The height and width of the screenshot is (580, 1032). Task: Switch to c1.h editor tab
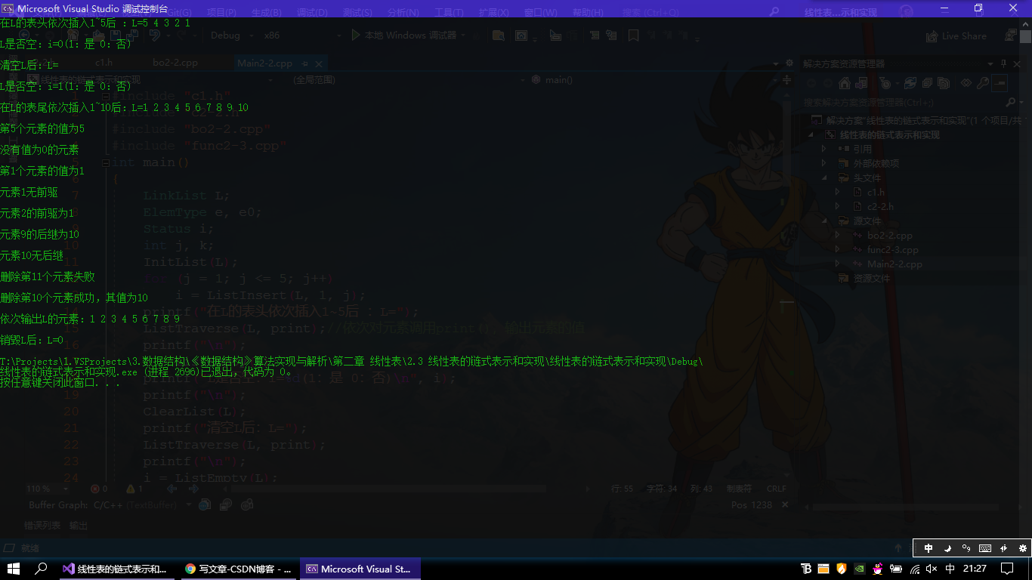(104, 63)
